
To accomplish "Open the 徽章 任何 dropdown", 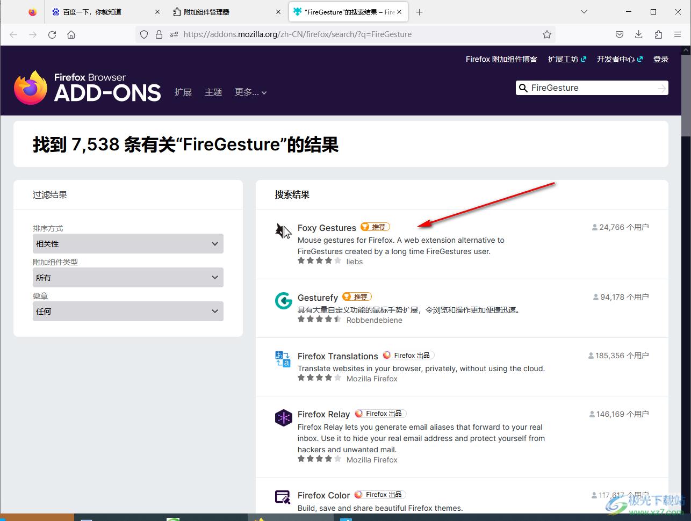I will (128, 312).
